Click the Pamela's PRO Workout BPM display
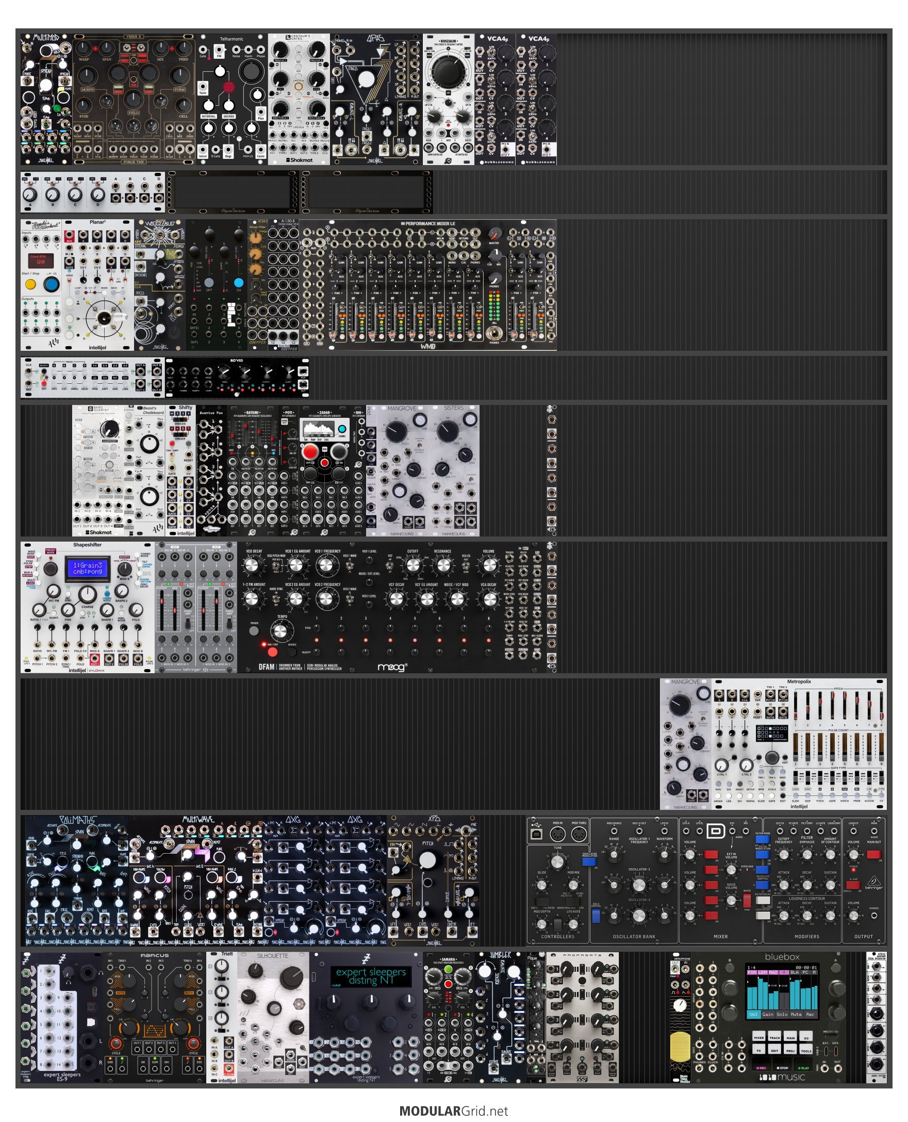This screenshot has height=1122, width=908. pyautogui.click(x=41, y=259)
